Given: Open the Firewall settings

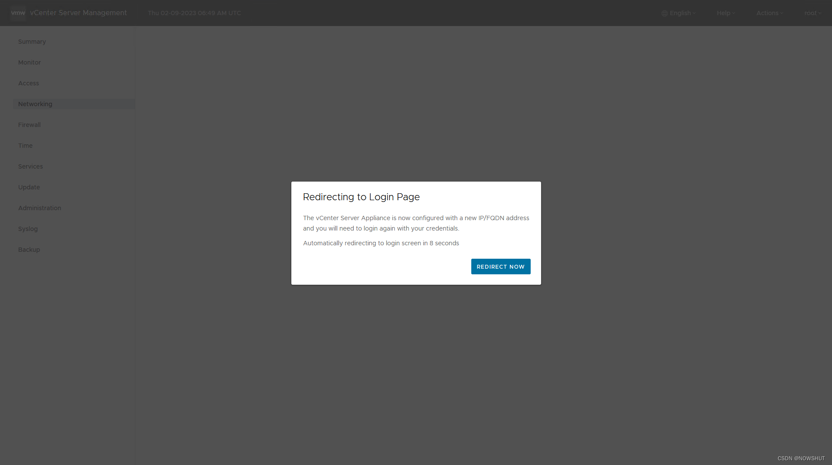Looking at the screenshot, I should pyautogui.click(x=29, y=125).
